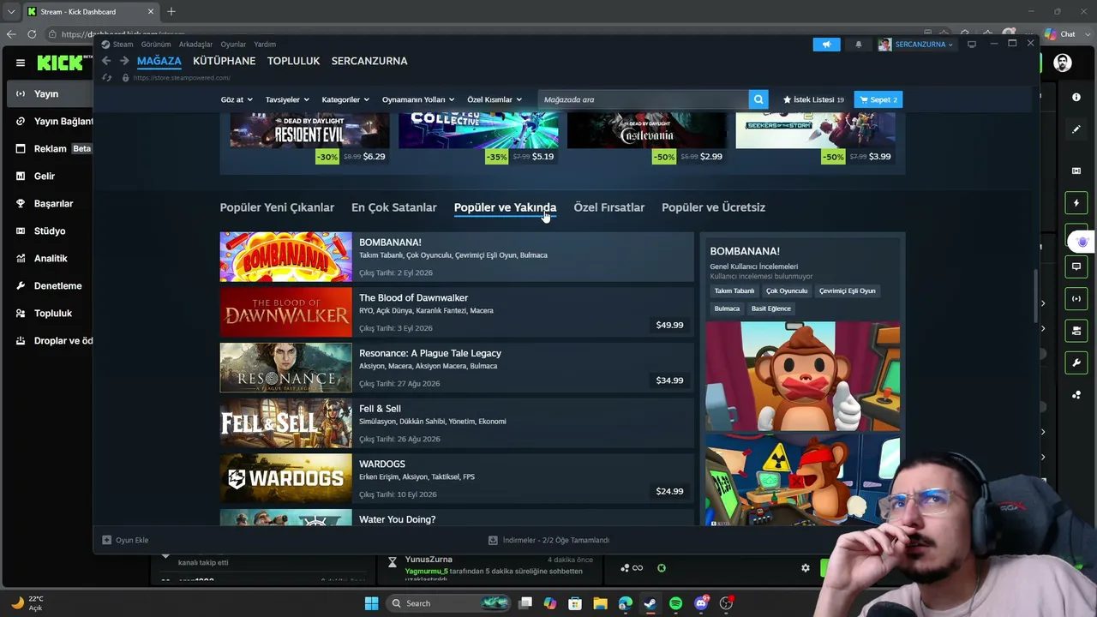Screen dimensions: 1097x617
Task: Switch to Özel Fırsatlar tab
Action: 608,207
